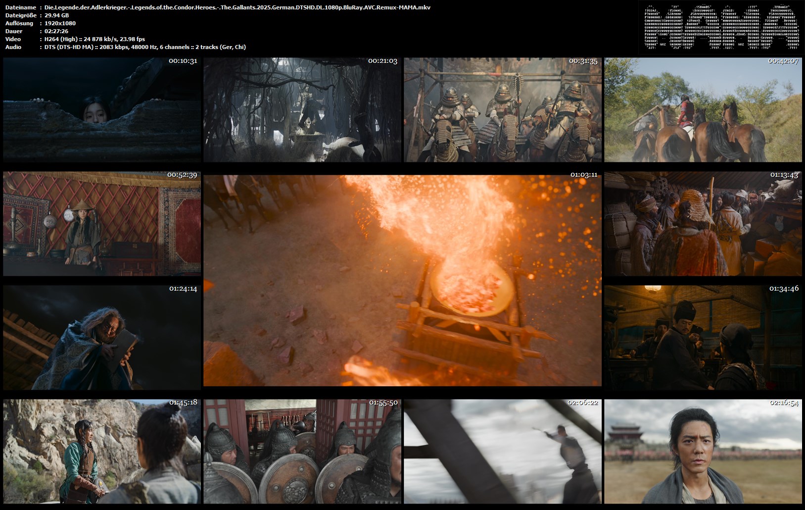The width and height of the screenshot is (805, 510).
Task: Select the file size value 29.94 GB
Action: coord(57,15)
